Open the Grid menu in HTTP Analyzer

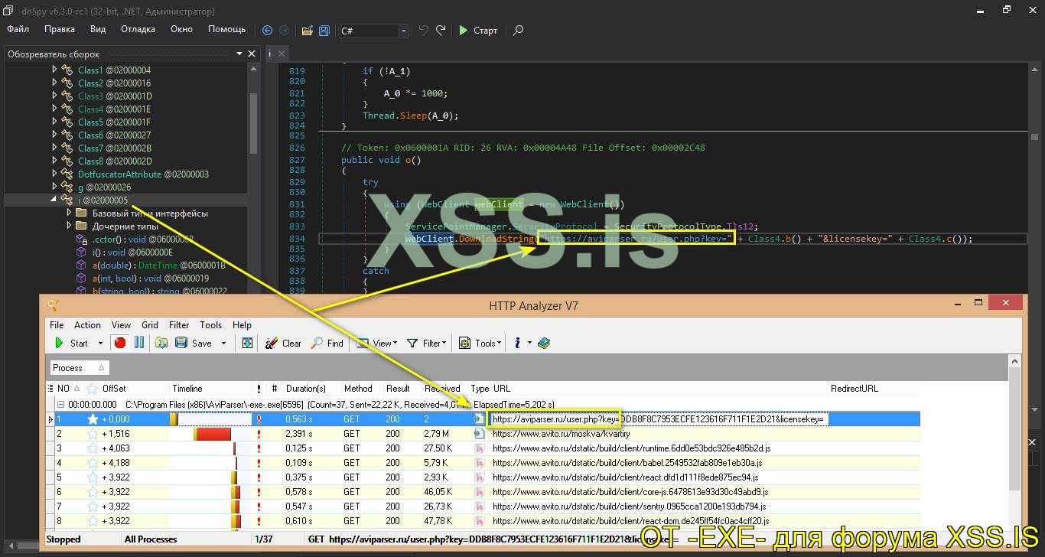click(150, 324)
